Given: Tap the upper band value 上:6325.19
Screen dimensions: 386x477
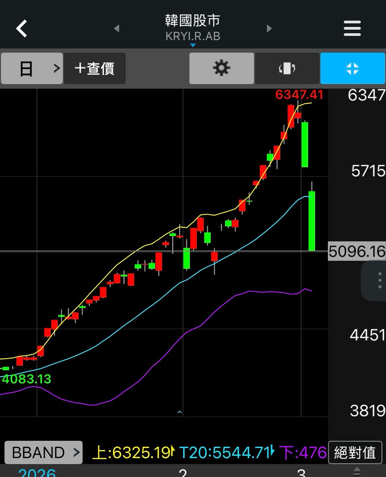Looking at the screenshot, I should tap(132, 452).
